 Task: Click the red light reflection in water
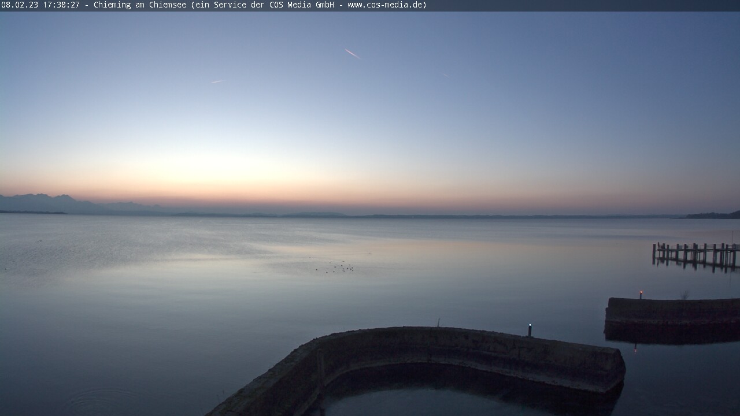(x=636, y=347)
